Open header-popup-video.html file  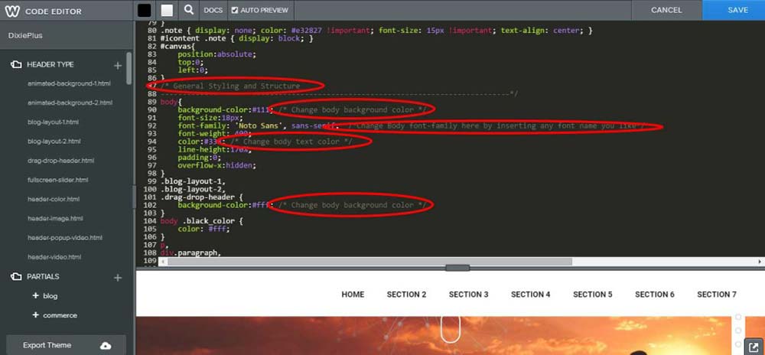click(x=65, y=237)
